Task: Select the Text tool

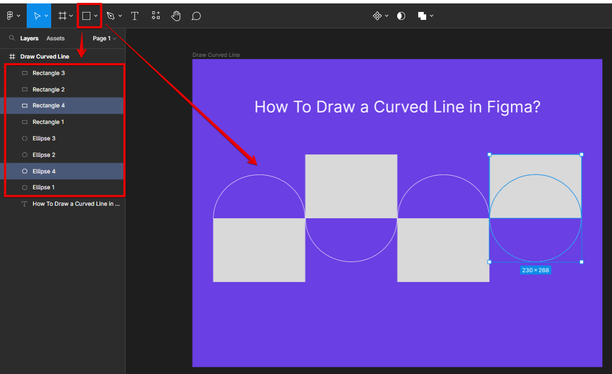Action: click(135, 16)
